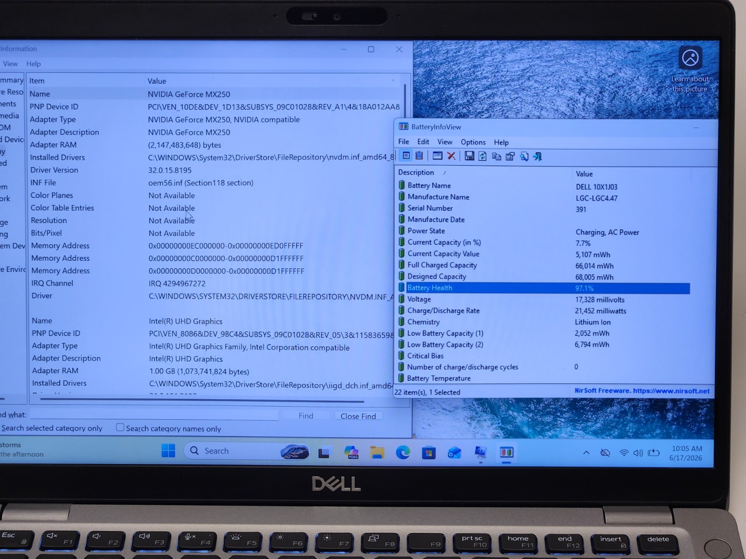
Task: Select the Full Charged Capacity row
Action: [544, 265]
